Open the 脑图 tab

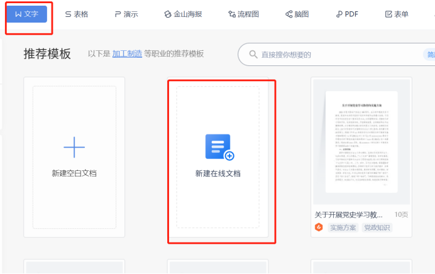297,14
